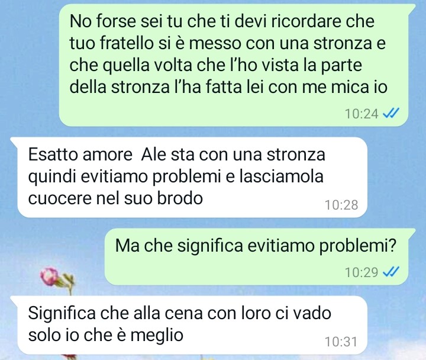Image resolution: width=426 pixels, height=360 pixels.
Task: Click the tail corner of the 10:31 white bubble
Action: 15,300
